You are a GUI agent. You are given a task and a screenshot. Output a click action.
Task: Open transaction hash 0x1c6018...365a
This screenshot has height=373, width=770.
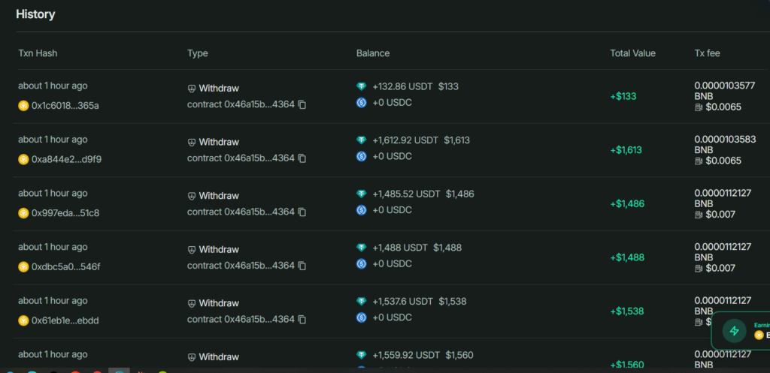(65, 106)
